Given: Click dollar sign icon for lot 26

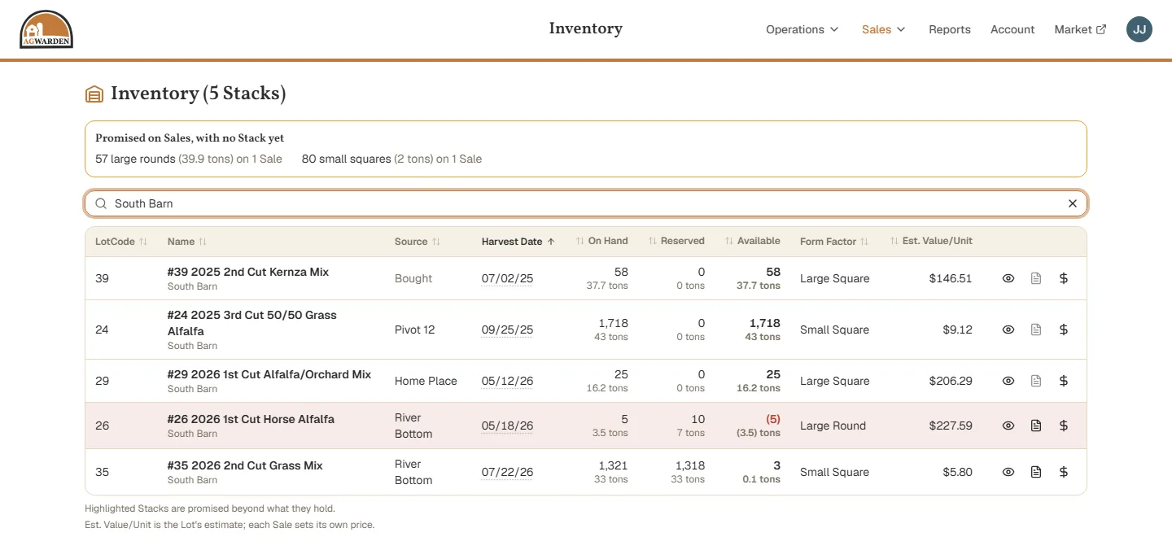Looking at the screenshot, I should [1063, 426].
